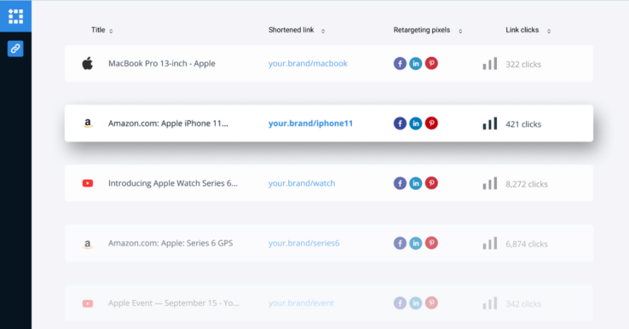Select 'MacBook Pro 13-inch - Apple' title
Image resolution: width=629 pixels, height=329 pixels.
(x=162, y=63)
